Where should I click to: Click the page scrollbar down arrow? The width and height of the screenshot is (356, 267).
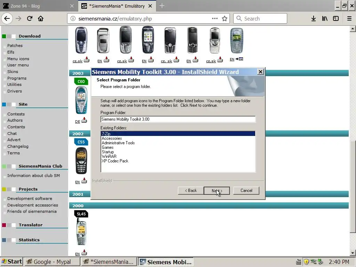(353, 253)
